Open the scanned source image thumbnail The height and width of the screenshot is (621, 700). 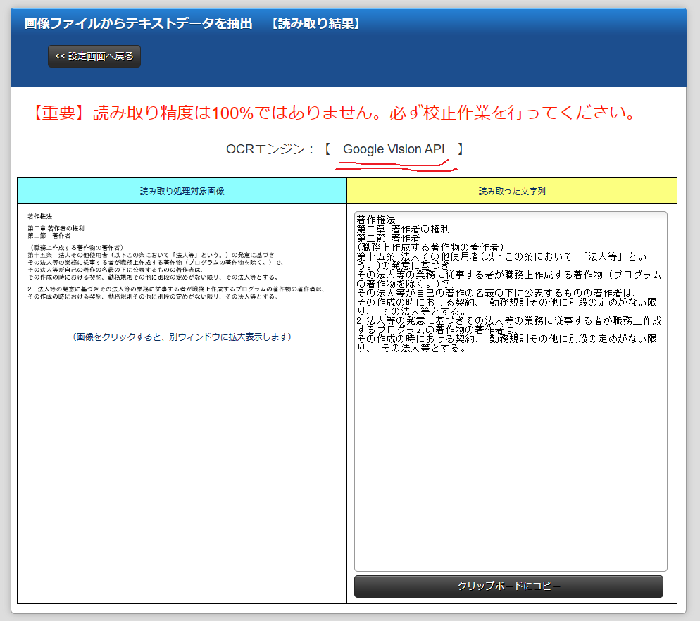(x=182, y=257)
